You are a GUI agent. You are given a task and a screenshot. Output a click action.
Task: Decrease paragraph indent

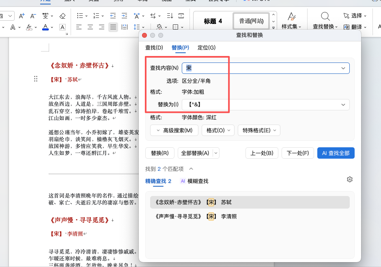[113, 16]
